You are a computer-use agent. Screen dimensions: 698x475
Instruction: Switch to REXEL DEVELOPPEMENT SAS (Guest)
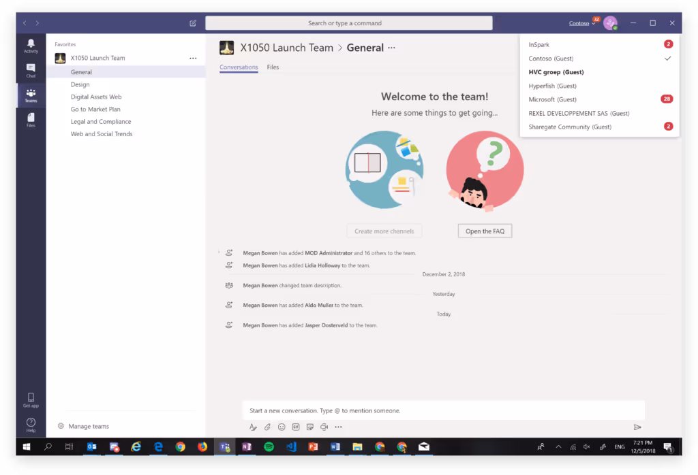pos(600,113)
